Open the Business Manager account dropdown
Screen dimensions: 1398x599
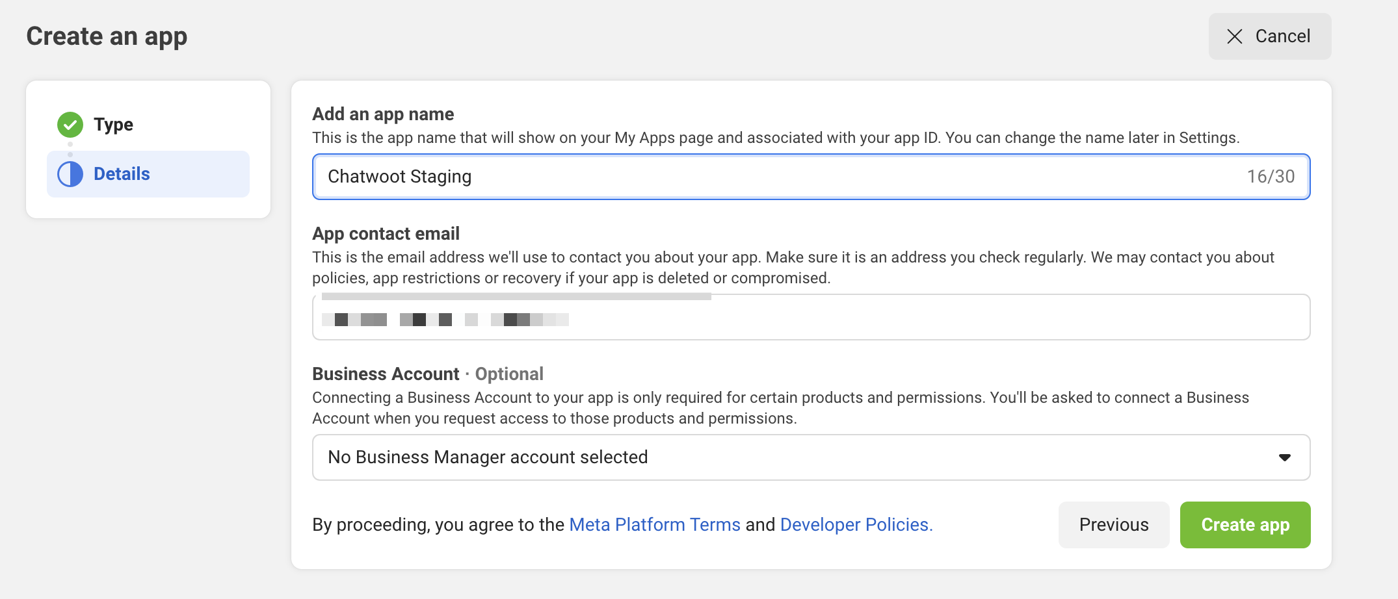coord(811,457)
